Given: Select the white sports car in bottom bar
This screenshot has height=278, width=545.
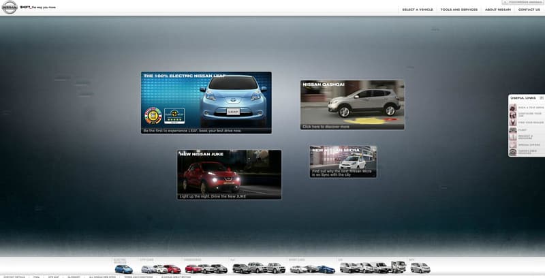Looking at the screenshot, I should [x=298, y=269].
